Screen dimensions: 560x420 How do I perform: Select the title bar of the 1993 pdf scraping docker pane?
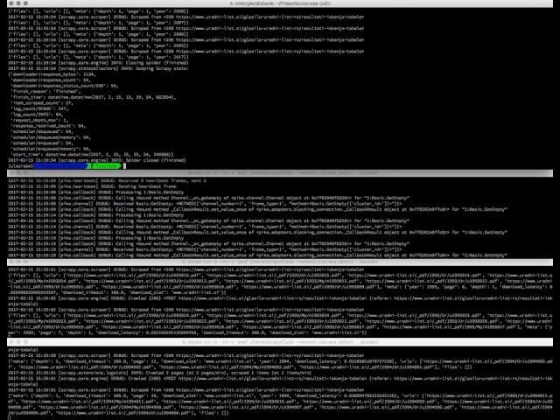coord(280,262)
